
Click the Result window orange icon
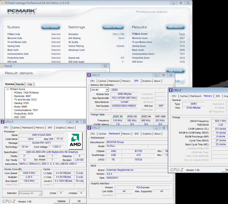pos(2,66)
